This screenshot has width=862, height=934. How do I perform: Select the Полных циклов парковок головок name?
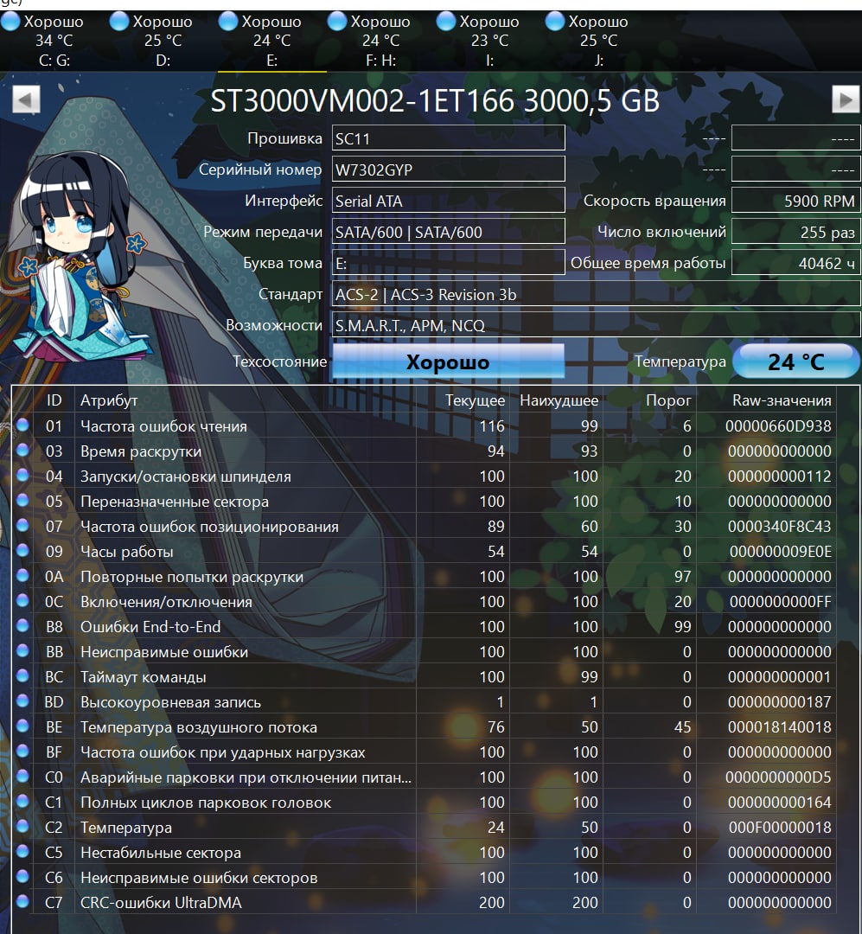[206, 803]
